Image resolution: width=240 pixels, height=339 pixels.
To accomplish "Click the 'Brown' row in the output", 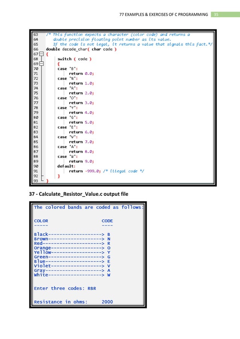I will pos(72,239).
